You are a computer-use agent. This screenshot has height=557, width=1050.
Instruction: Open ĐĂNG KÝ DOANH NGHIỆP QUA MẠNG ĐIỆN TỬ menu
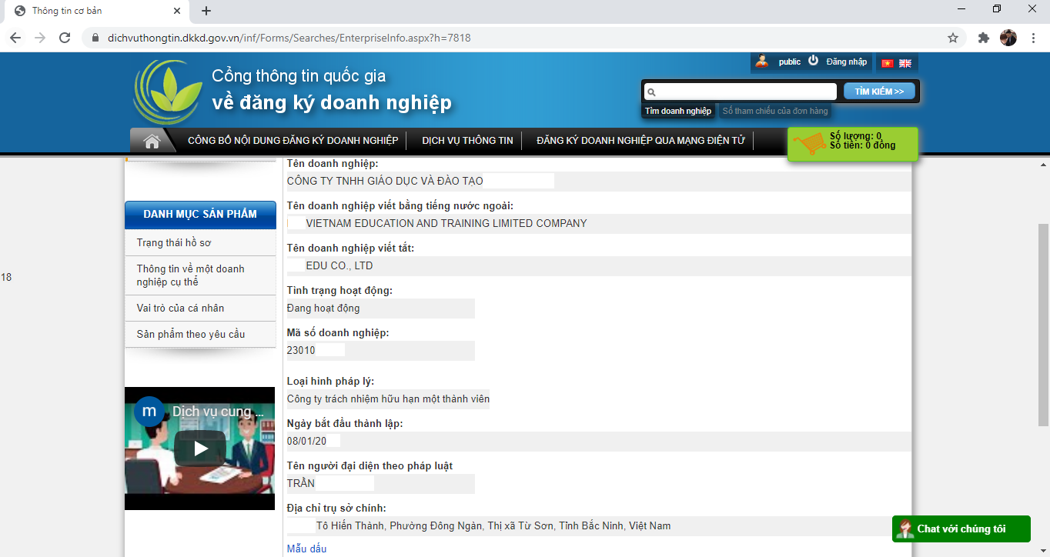640,141
